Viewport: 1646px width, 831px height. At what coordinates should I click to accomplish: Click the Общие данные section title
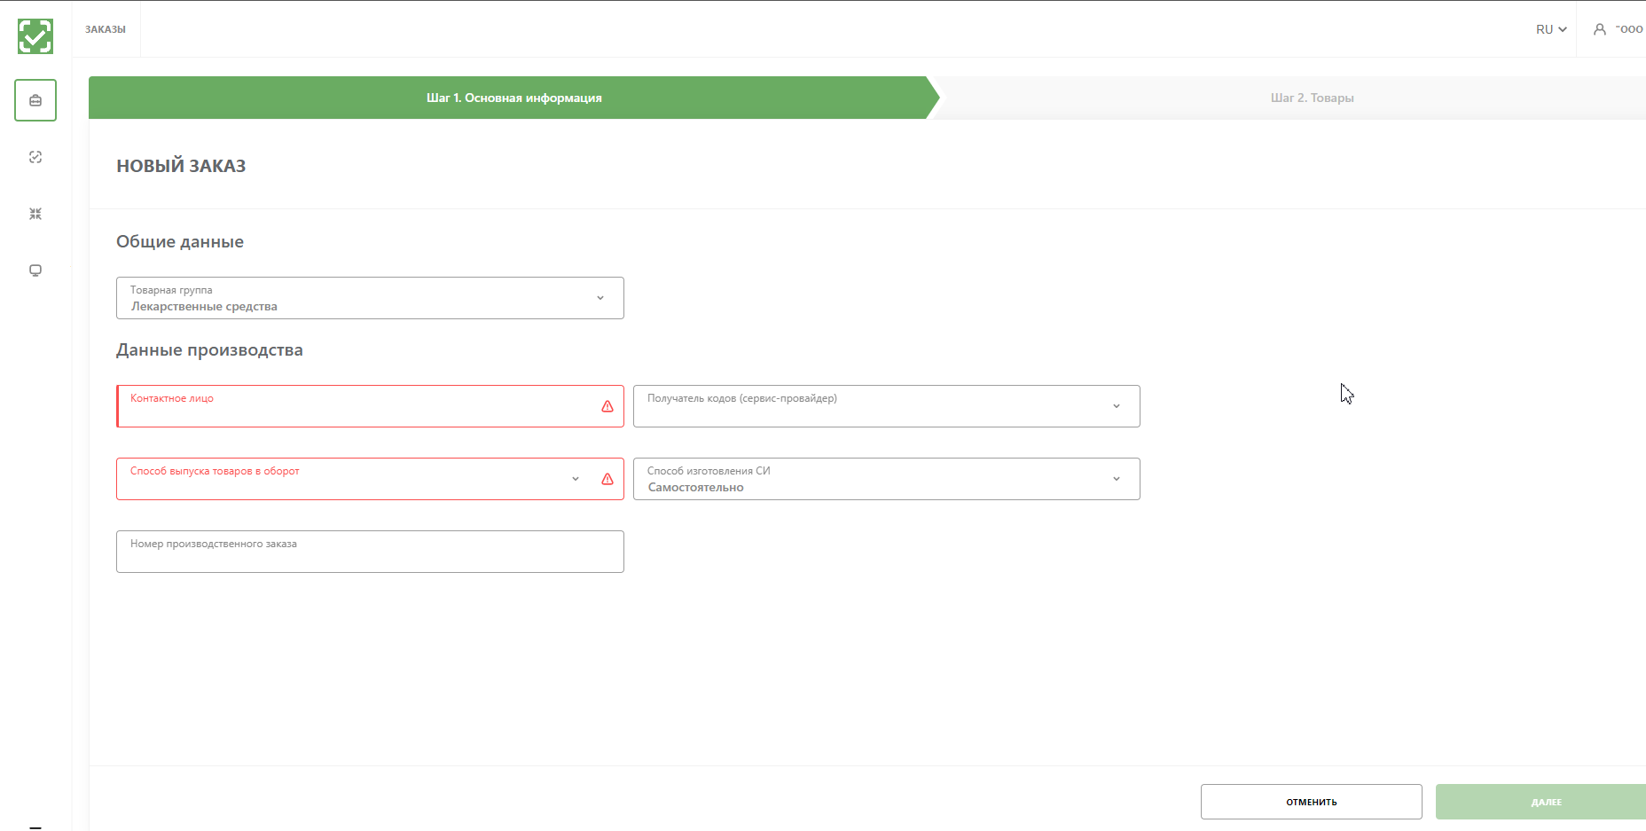pos(180,242)
